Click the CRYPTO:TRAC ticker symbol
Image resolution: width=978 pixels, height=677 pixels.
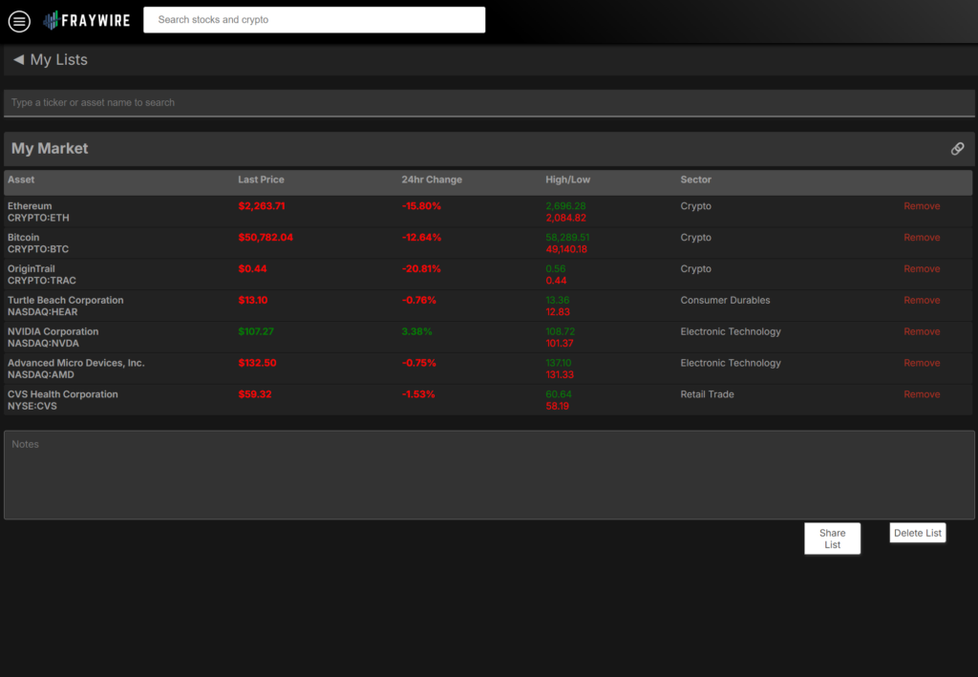click(42, 281)
